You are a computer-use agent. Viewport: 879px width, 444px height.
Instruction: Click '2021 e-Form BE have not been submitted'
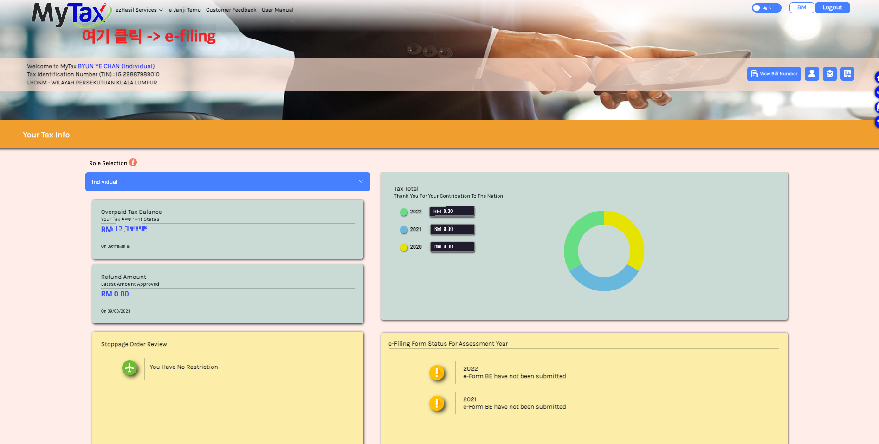515,403
